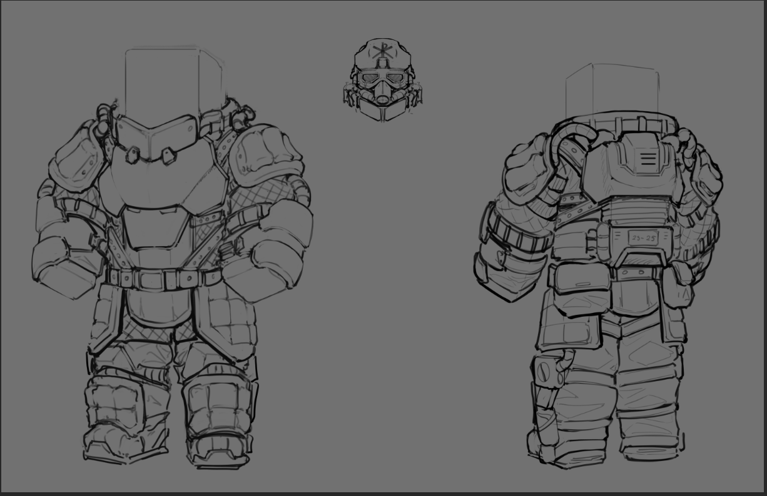Click the collar guard with two hexagonal bolts
The width and height of the screenshot is (767, 496).
point(155,141)
